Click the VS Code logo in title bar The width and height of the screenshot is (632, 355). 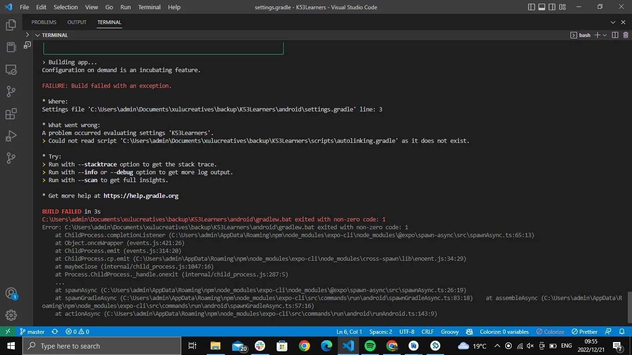pos(8,7)
